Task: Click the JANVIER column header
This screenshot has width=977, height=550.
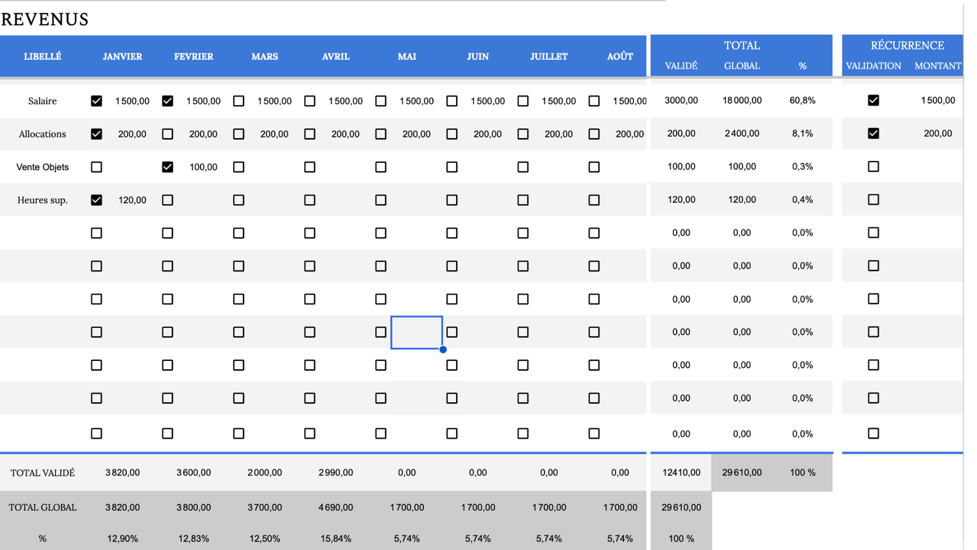Action: 122,57
